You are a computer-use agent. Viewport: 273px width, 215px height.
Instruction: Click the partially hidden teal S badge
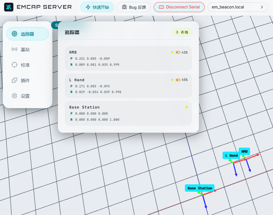(55, 25)
